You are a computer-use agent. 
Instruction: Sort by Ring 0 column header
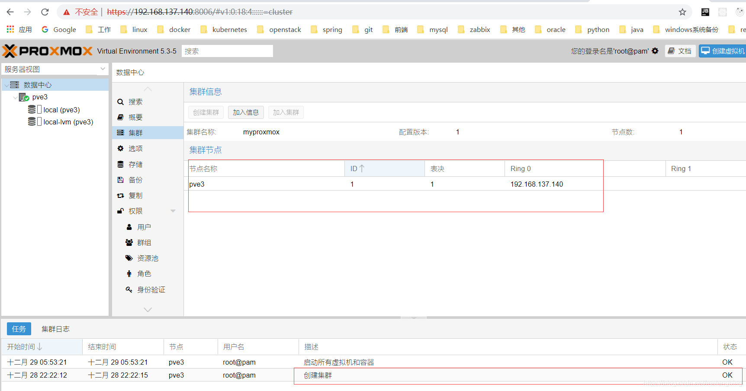(585, 169)
